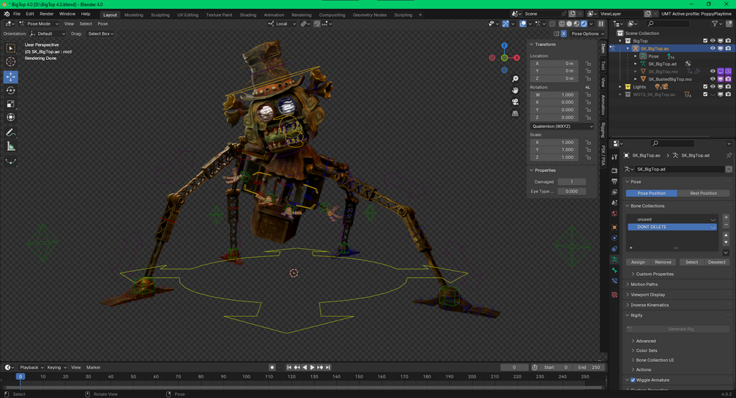736x398 pixels.
Task: Open the Pose Mode dropdown
Action: click(38, 23)
